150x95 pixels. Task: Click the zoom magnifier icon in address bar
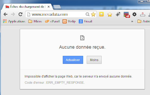click(87, 14)
